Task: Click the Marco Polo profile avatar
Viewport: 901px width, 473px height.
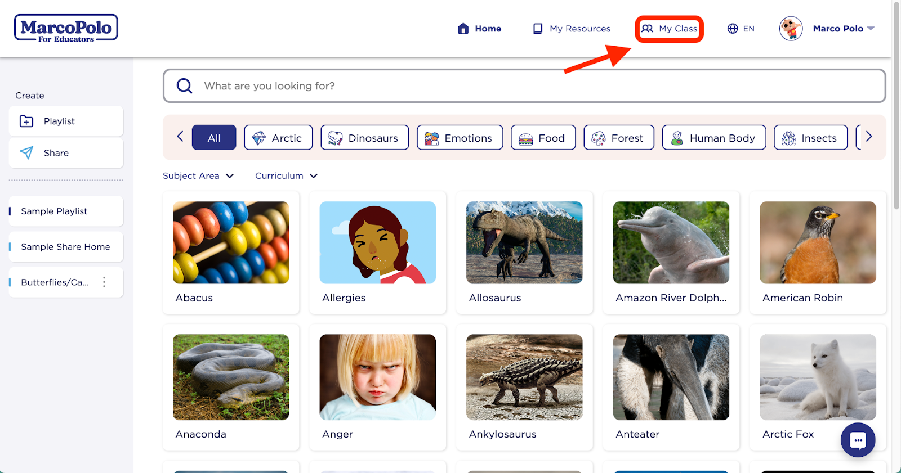Action: pyautogui.click(x=791, y=28)
